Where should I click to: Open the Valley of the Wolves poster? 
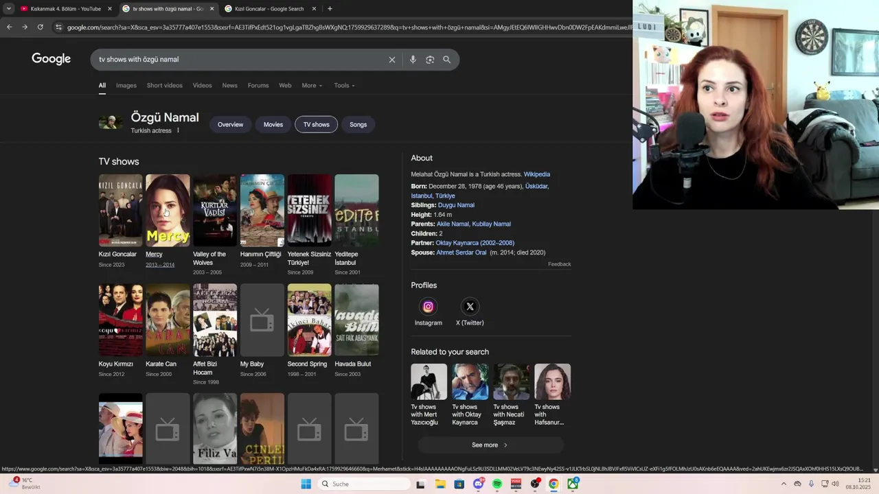point(215,210)
